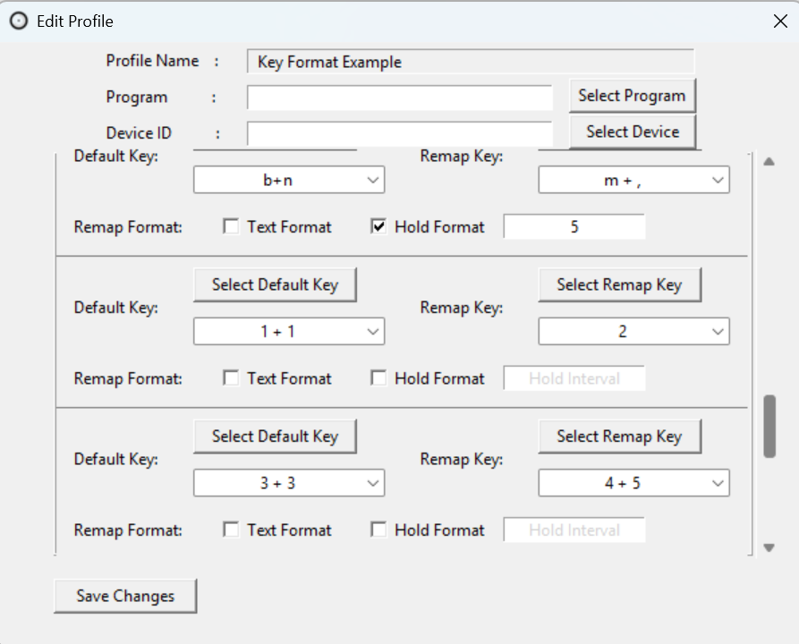Screen dimensions: 799x644
Task: Open the Select Program button
Action: pyautogui.click(x=632, y=96)
